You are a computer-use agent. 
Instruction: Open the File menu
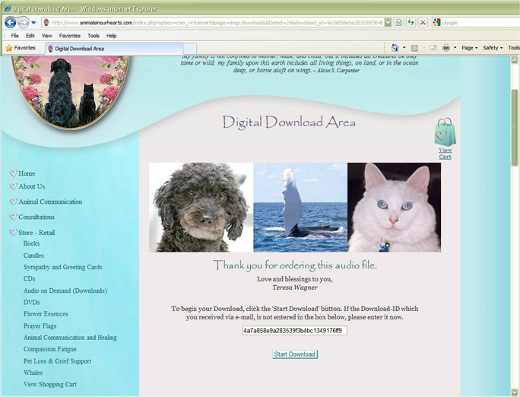click(14, 36)
